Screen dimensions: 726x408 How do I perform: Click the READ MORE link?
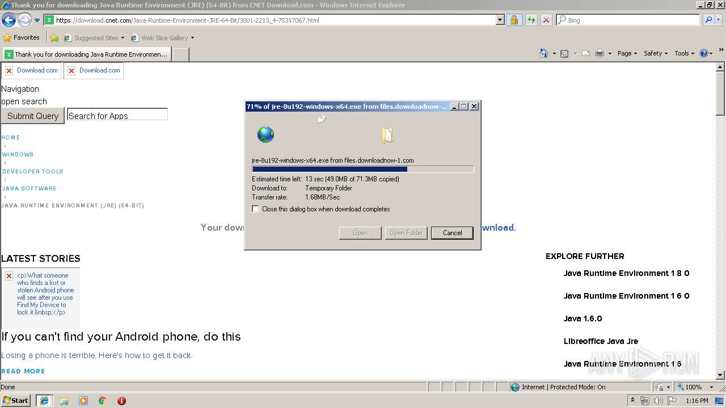[x=23, y=371]
